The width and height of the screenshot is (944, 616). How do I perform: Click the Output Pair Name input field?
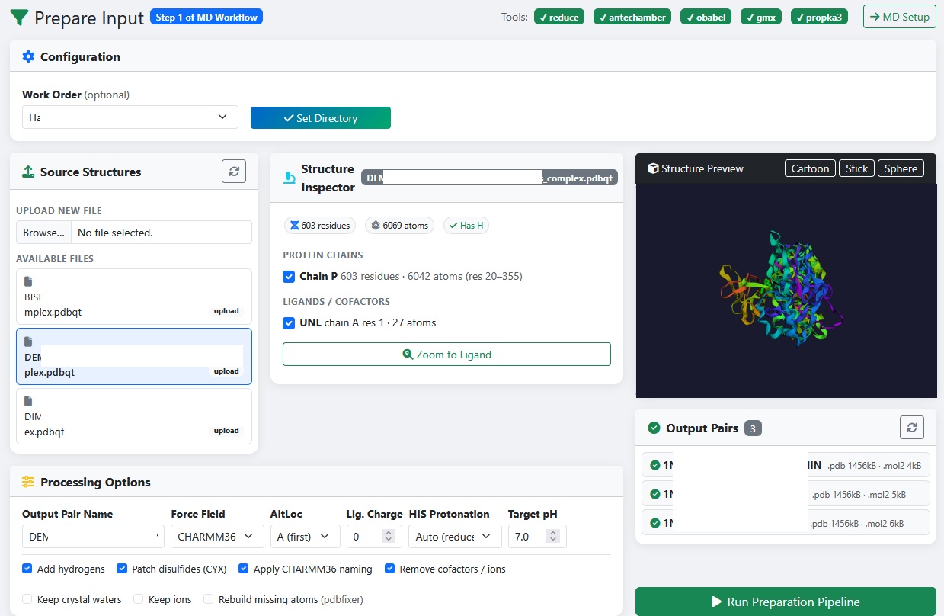coord(93,537)
